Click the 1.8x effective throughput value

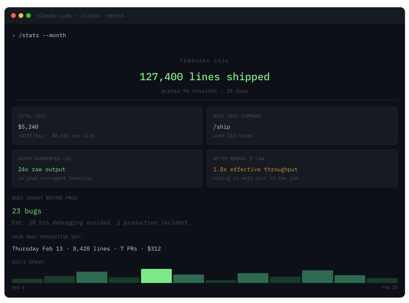point(255,170)
